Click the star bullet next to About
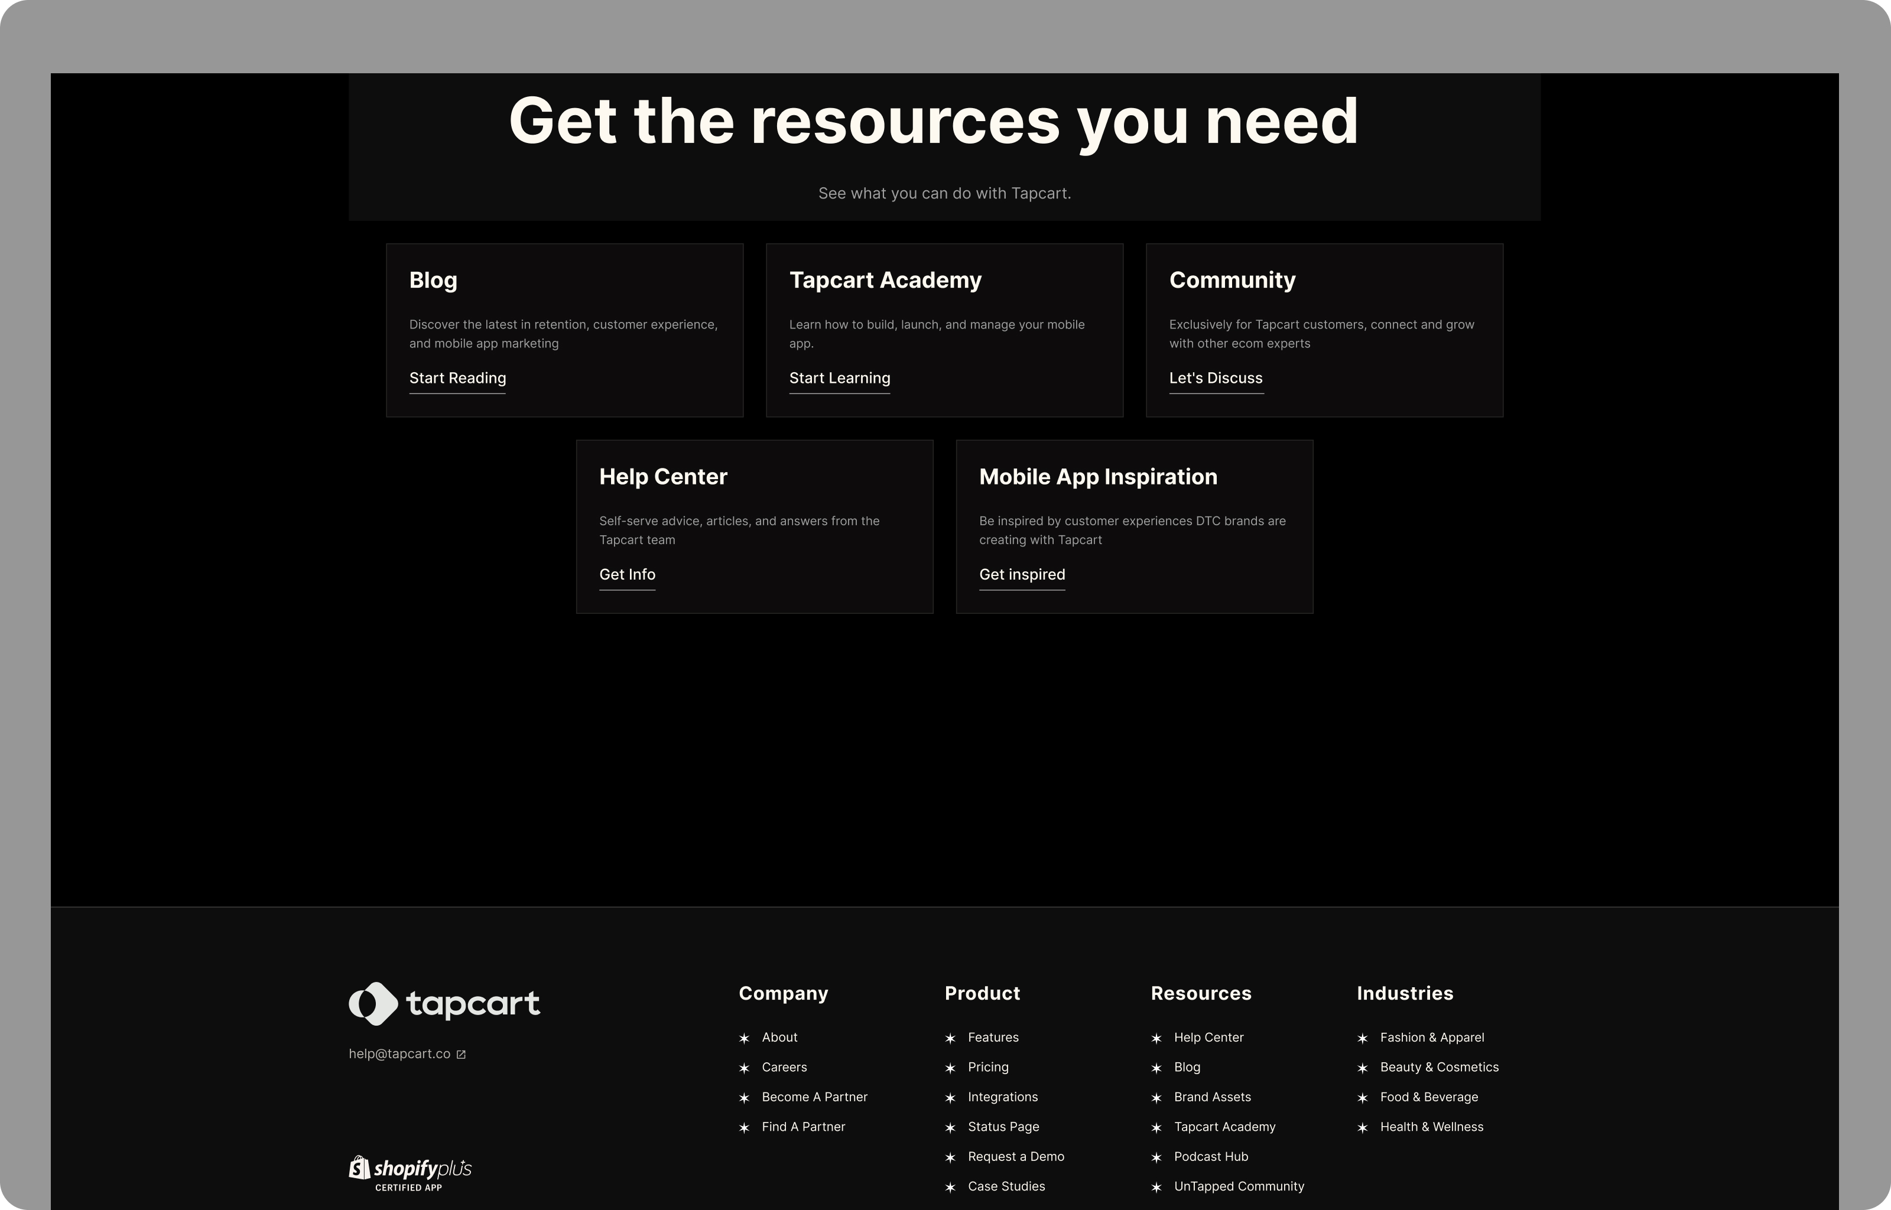The height and width of the screenshot is (1210, 1891). pyautogui.click(x=744, y=1038)
